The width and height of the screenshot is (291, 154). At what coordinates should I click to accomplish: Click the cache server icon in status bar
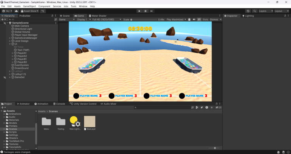pos(283,152)
